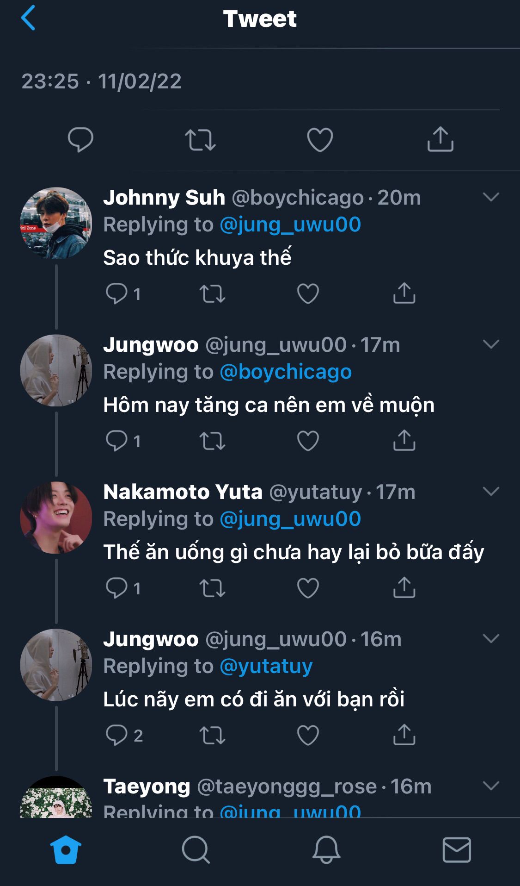Expand the options menu on Nakamoto Yuta's tweet
Image resolution: width=520 pixels, height=886 pixels.
(490, 492)
